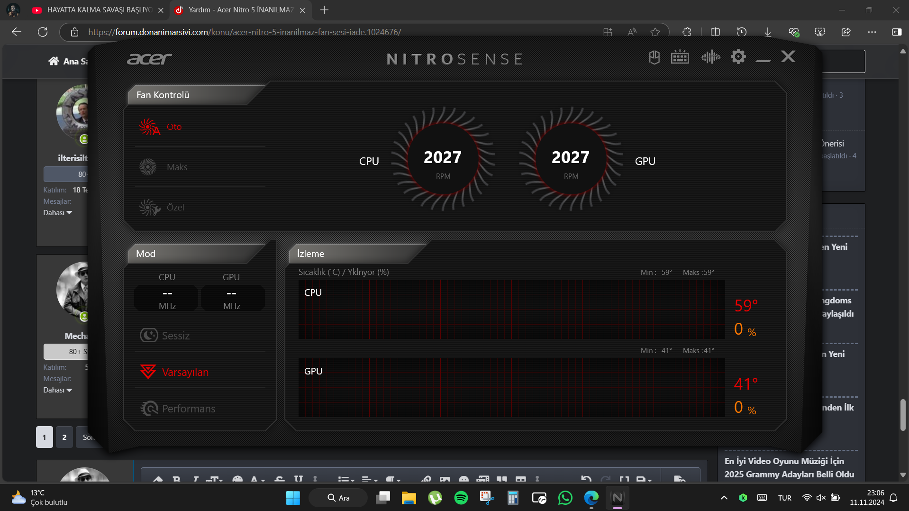Click the CPU temperature graph
909x511 pixels.
511,309
